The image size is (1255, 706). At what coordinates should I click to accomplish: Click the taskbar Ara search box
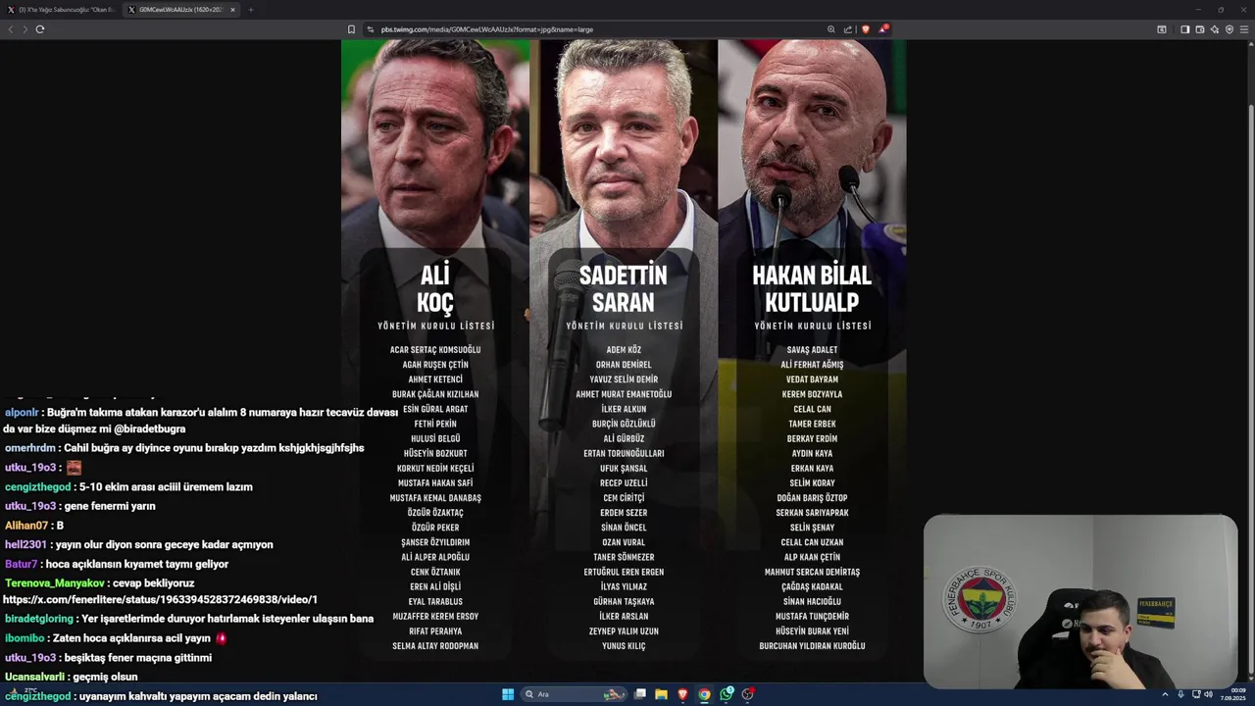coord(574,694)
